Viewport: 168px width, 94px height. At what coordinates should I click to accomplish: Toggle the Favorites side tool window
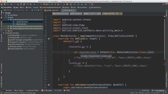coord(1,68)
